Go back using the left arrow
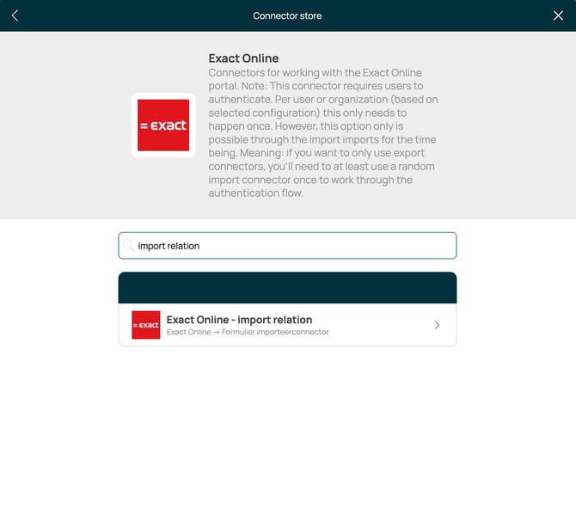 [15, 15]
